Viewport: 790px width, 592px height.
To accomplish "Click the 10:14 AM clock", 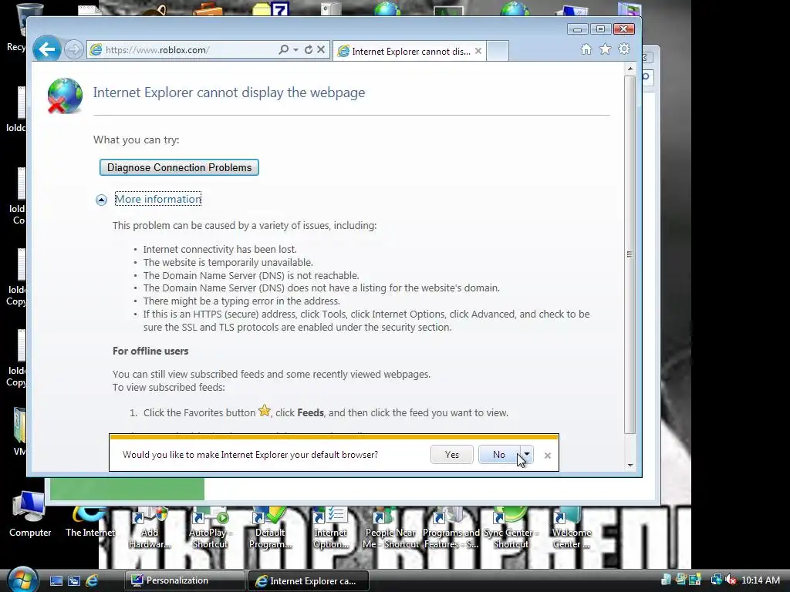I will point(761,580).
